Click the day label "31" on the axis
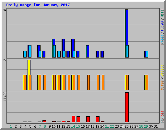Screen dimensions: 166x130 (156, 126)
